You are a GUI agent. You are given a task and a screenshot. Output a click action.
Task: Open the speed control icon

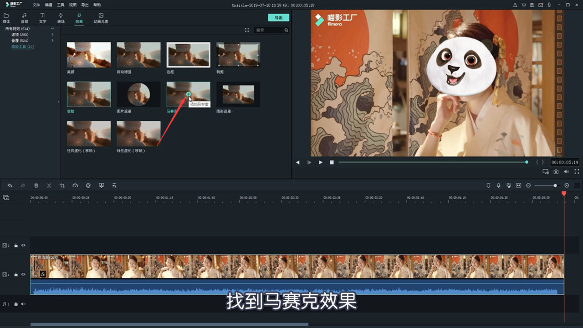(x=75, y=185)
